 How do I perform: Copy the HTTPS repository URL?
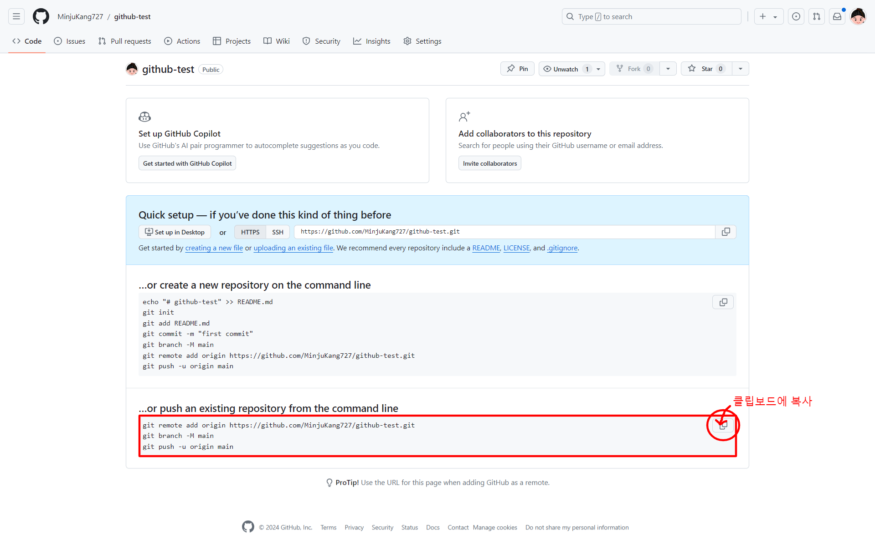pos(726,232)
